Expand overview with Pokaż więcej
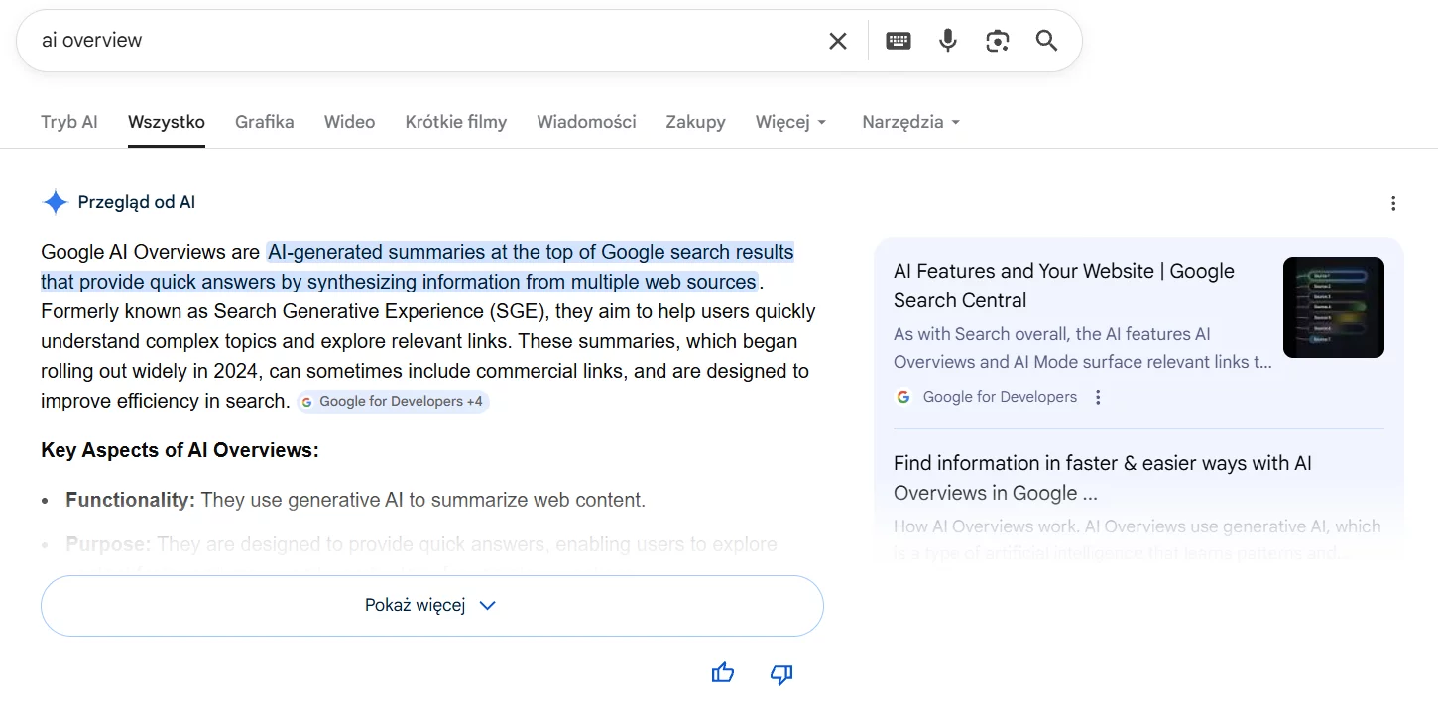The height and width of the screenshot is (701, 1438). pyautogui.click(x=431, y=606)
